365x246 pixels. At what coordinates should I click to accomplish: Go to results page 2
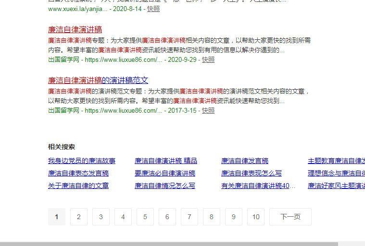(x=79, y=217)
